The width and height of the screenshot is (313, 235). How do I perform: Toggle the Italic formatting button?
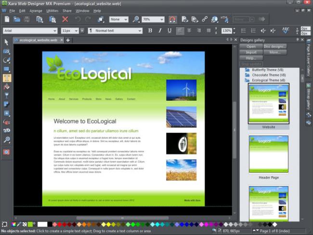160,30
